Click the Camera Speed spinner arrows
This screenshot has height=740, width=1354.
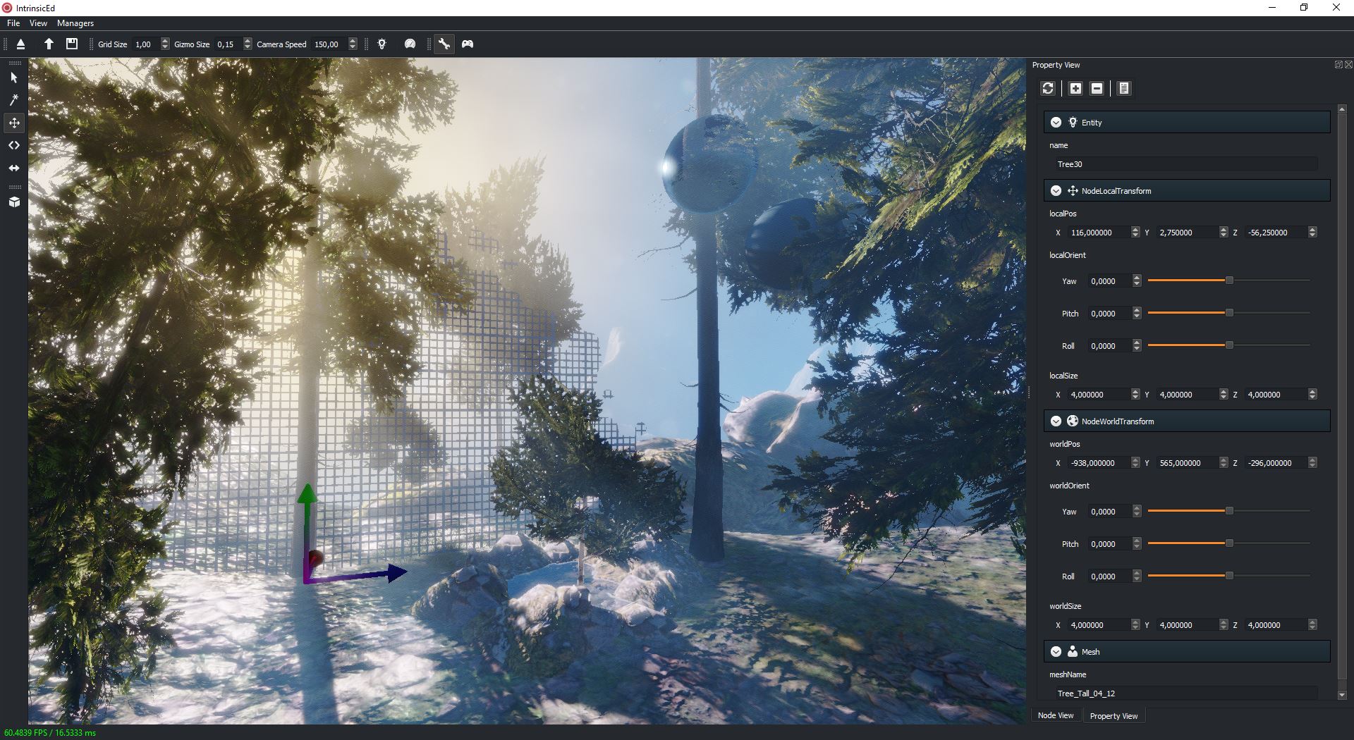click(353, 44)
